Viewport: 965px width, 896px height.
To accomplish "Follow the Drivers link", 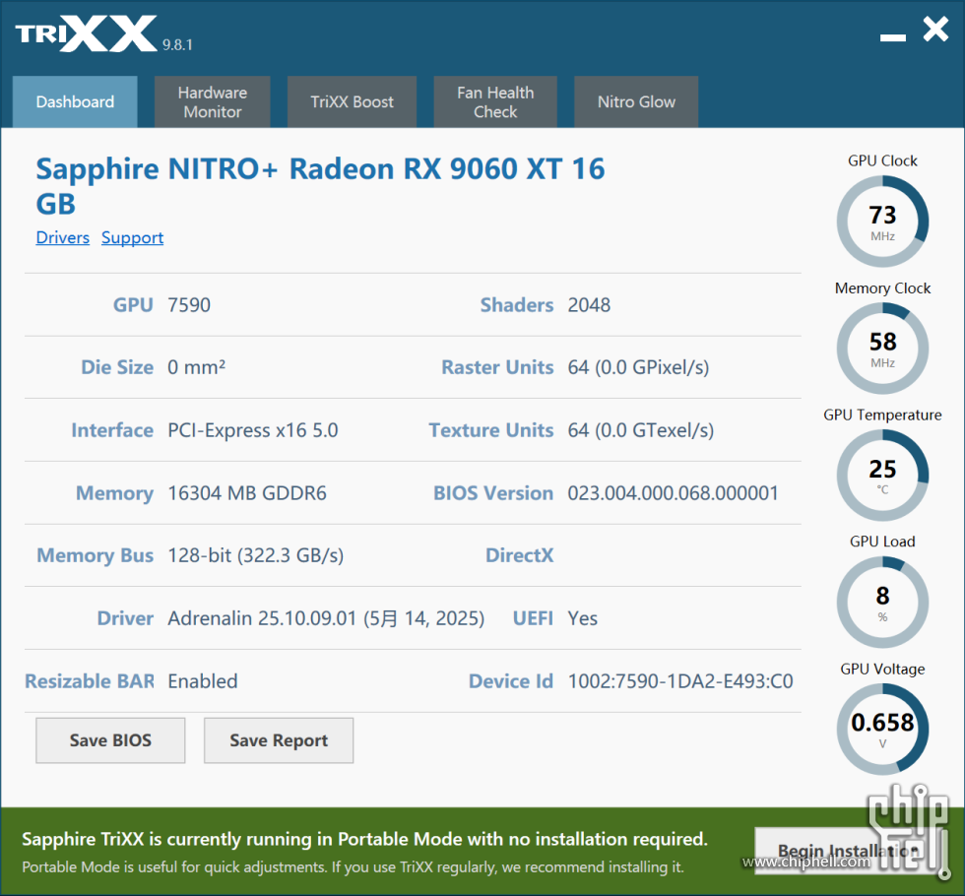I will pyautogui.click(x=62, y=237).
